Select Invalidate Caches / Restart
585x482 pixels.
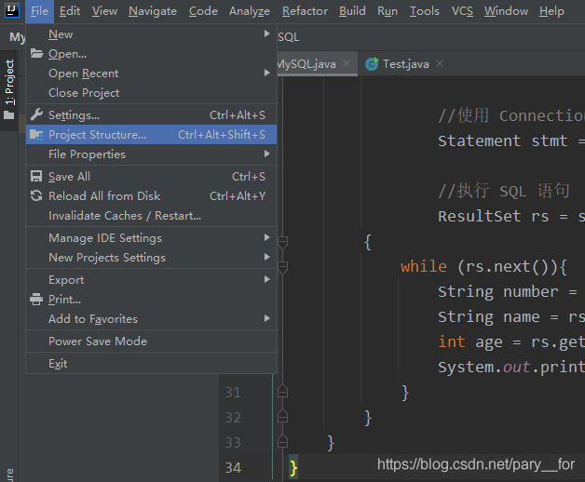(x=124, y=216)
